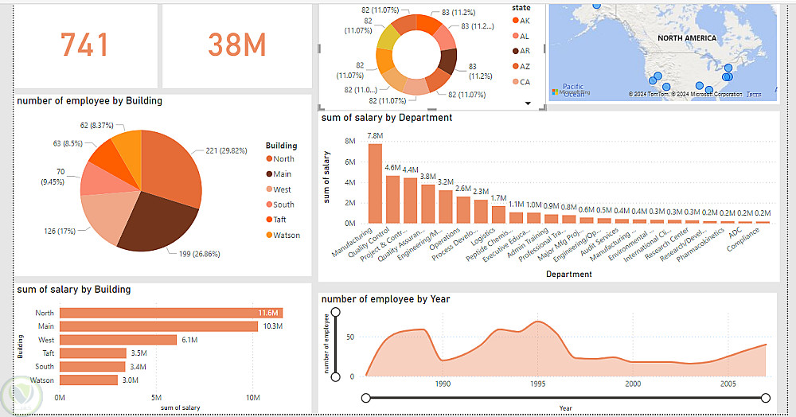Select AR in the state legend
The height and width of the screenshot is (417, 796).
coord(521,51)
